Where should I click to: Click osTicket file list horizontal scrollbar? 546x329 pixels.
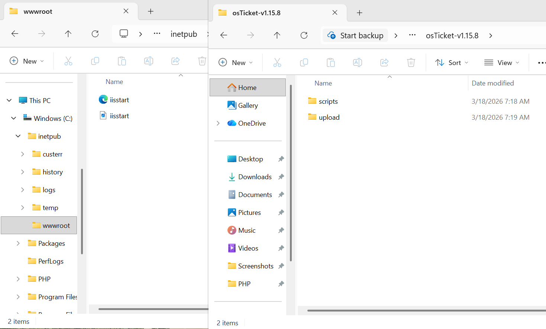pos(427,310)
